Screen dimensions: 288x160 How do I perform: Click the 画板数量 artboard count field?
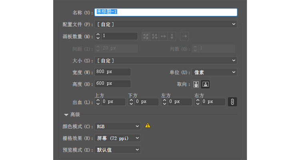(x=119, y=36)
